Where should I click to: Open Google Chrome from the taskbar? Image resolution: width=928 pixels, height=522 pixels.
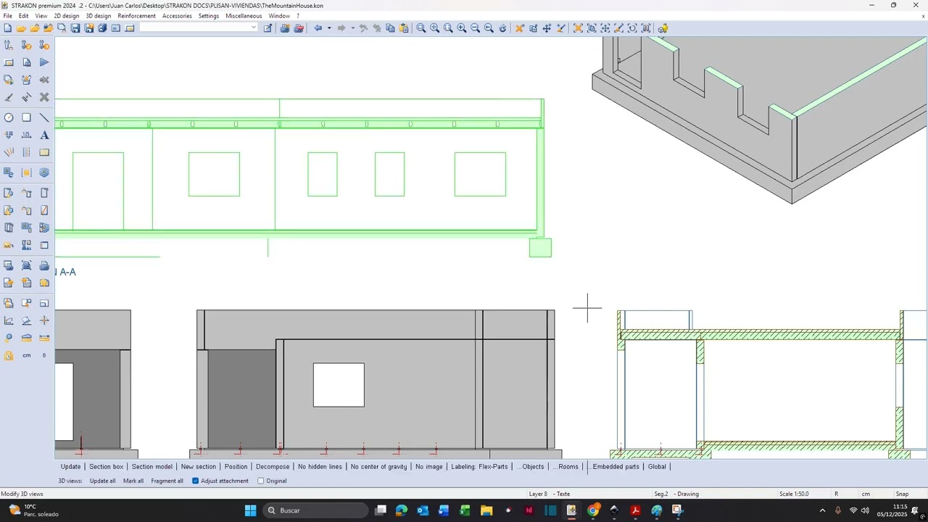coord(593,510)
